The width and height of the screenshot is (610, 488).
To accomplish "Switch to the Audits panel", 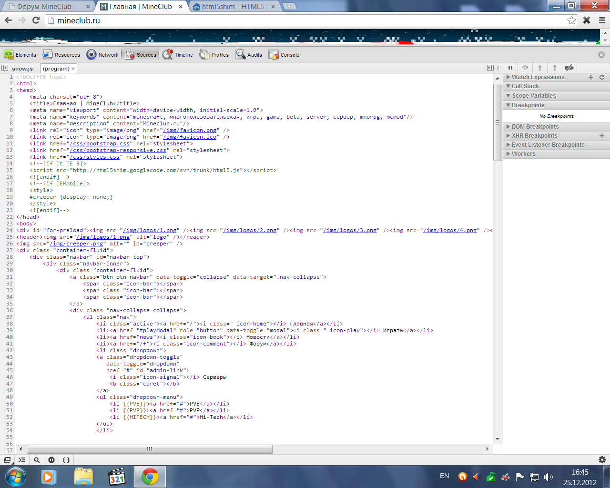I will [249, 55].
